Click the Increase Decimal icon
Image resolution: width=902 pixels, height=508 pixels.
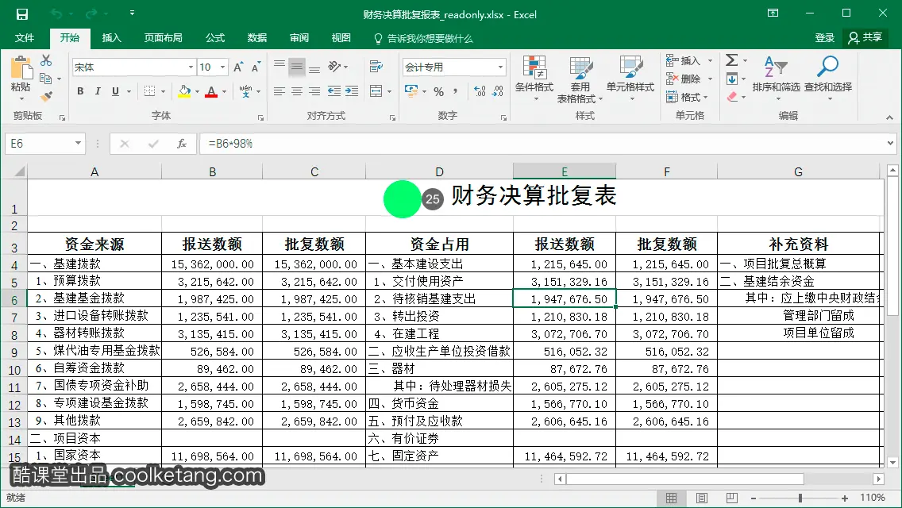[x=480, y=91]
